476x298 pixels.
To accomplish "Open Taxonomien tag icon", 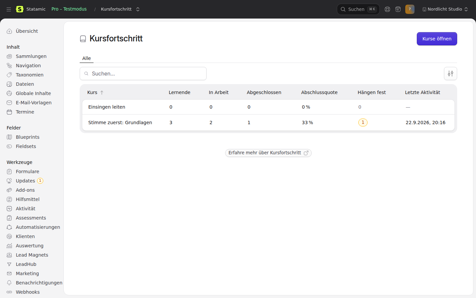I will point(9,75).
